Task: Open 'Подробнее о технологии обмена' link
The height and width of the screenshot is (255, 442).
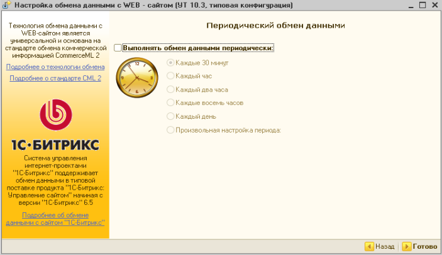Action: [x=55, y=67]
